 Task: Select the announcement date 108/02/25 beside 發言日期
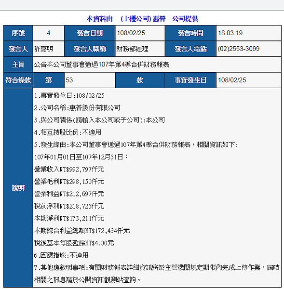(x=131, y=33)
